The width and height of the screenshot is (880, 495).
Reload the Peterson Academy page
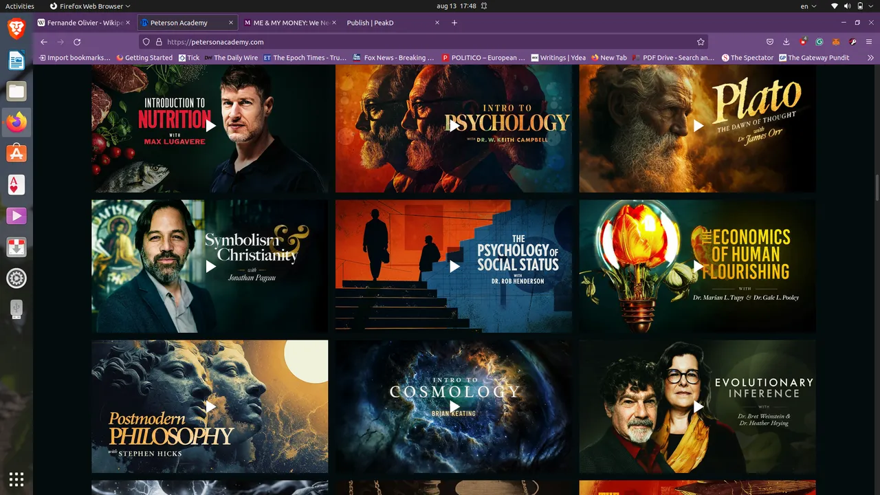[x=77, y=42]
